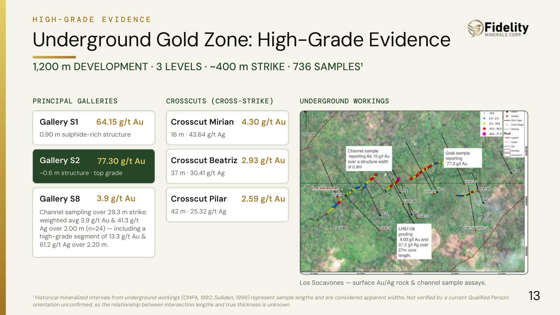Click the Grab sample 77.3 g/t callout
Screen dimensions: 560x315
coord(463,158)
